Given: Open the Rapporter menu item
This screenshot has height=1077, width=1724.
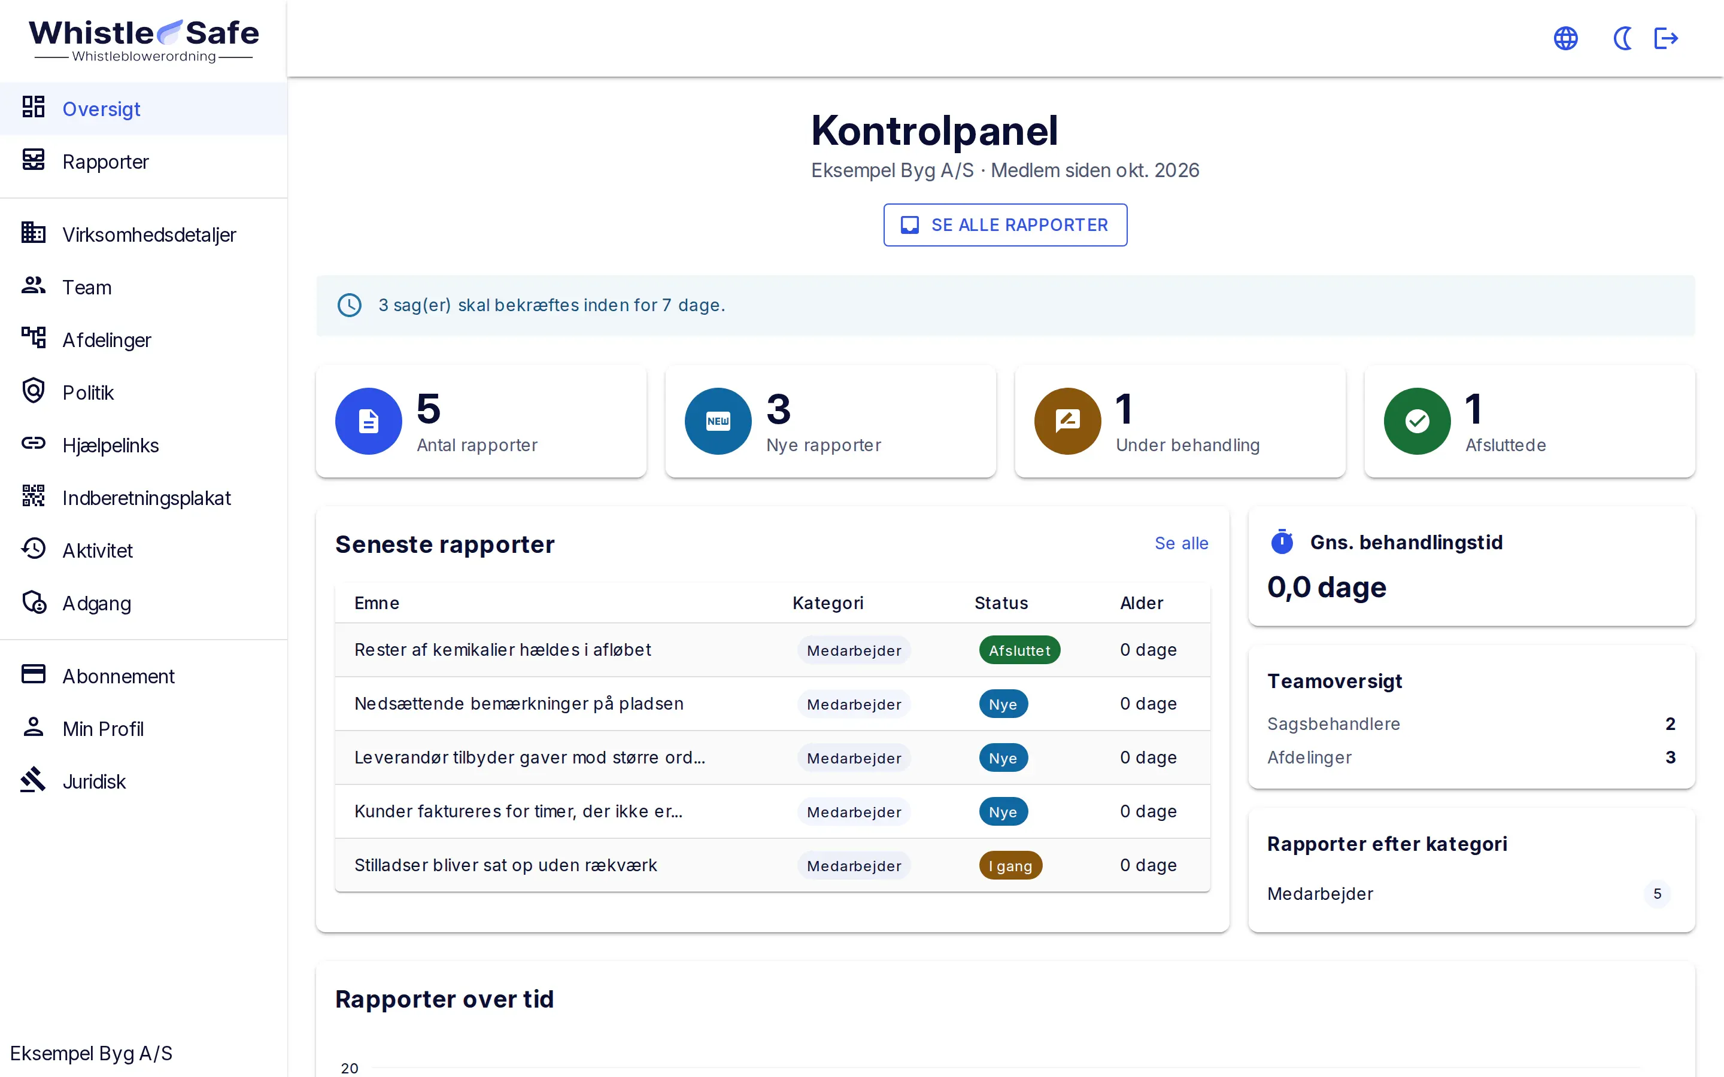Looking at the screenshot, I should point(144,162).
